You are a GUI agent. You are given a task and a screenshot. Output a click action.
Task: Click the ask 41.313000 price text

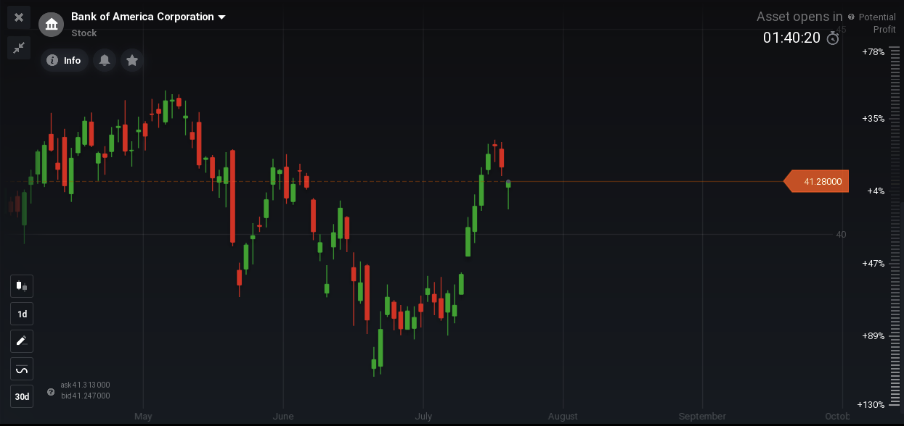point(86,385)
